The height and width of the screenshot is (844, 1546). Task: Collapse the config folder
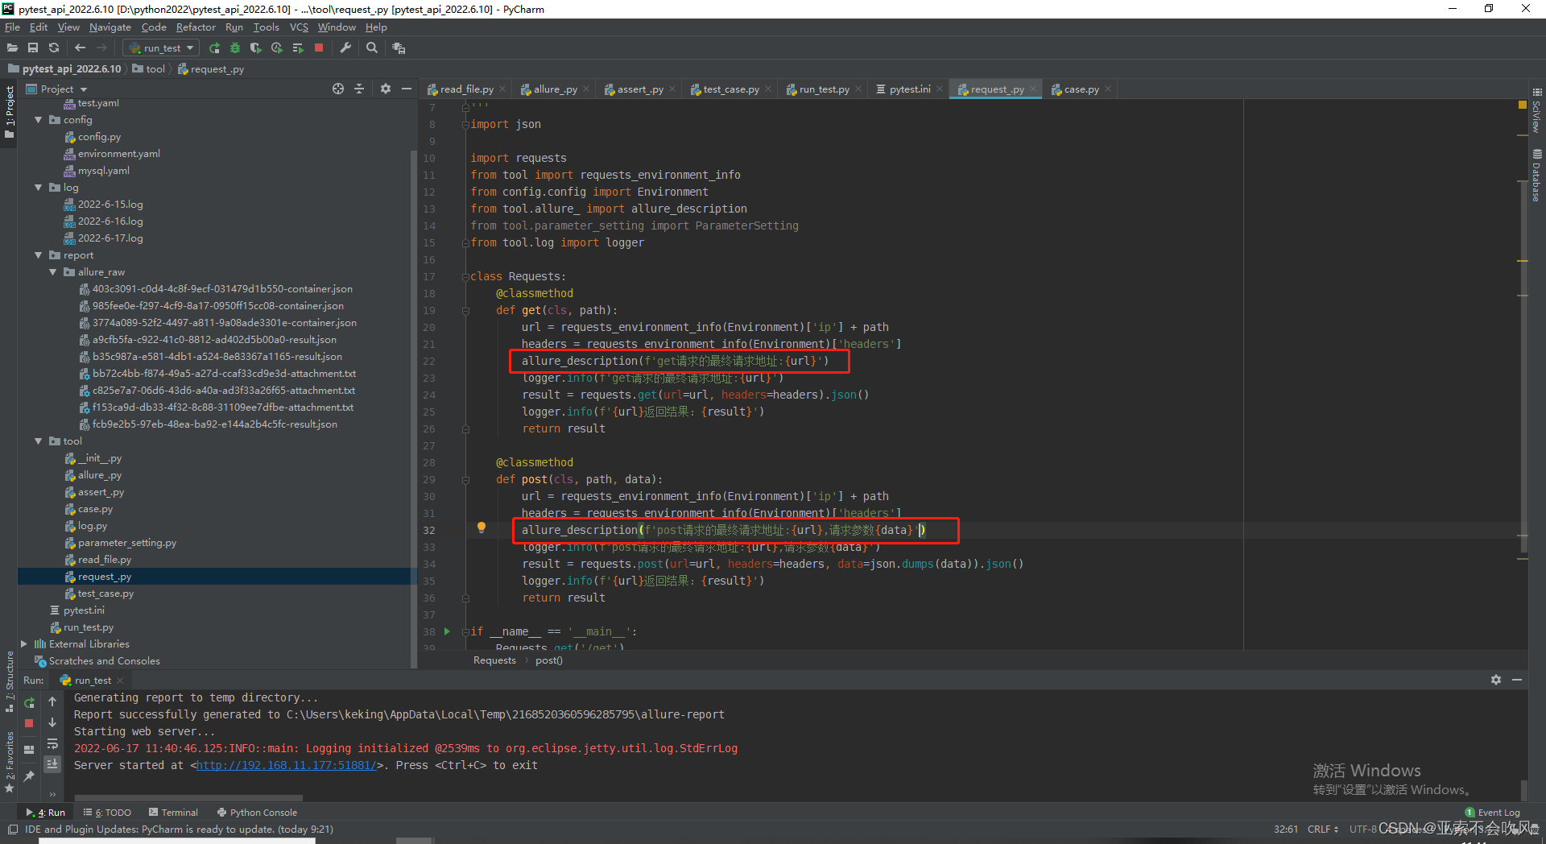38,120
